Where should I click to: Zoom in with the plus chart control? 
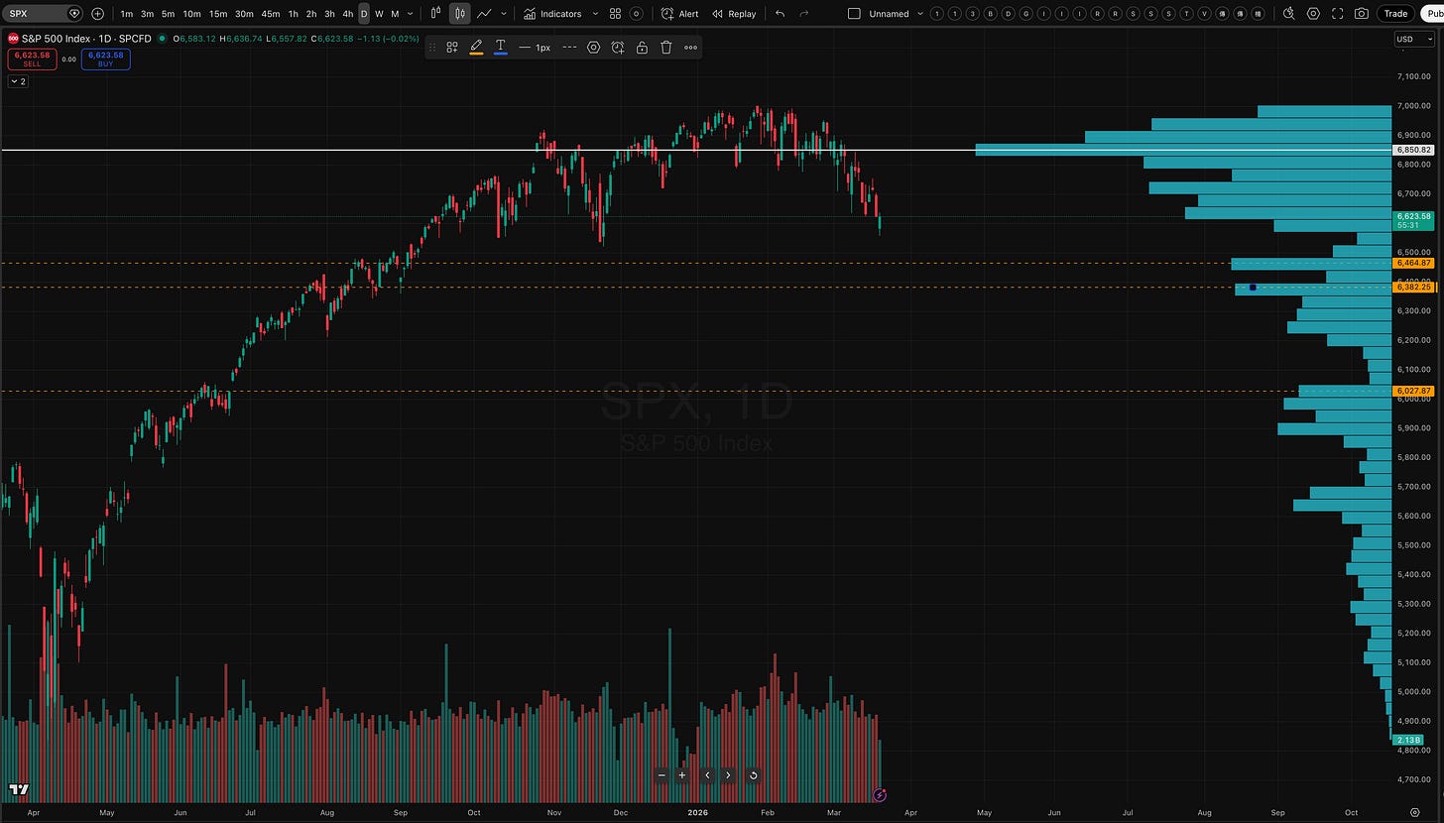tap(682, 775)
